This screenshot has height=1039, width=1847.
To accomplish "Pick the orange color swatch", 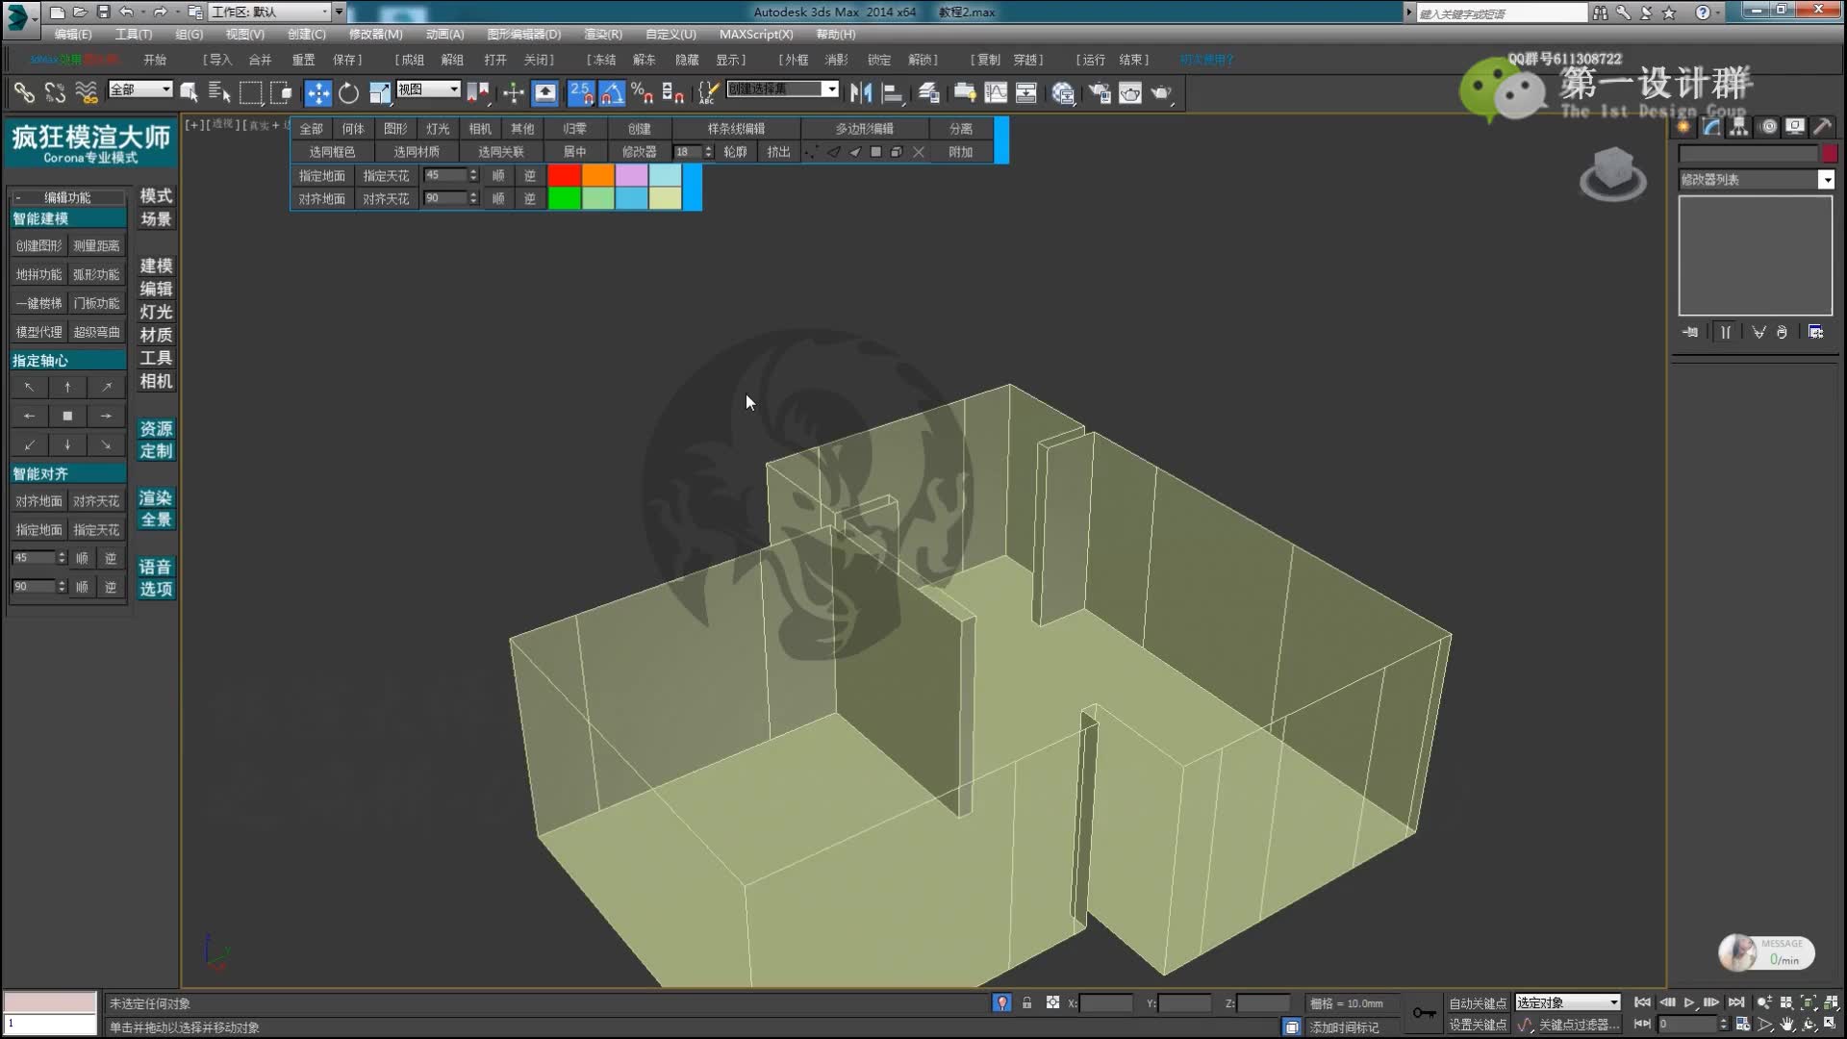I will coord(597,175).
